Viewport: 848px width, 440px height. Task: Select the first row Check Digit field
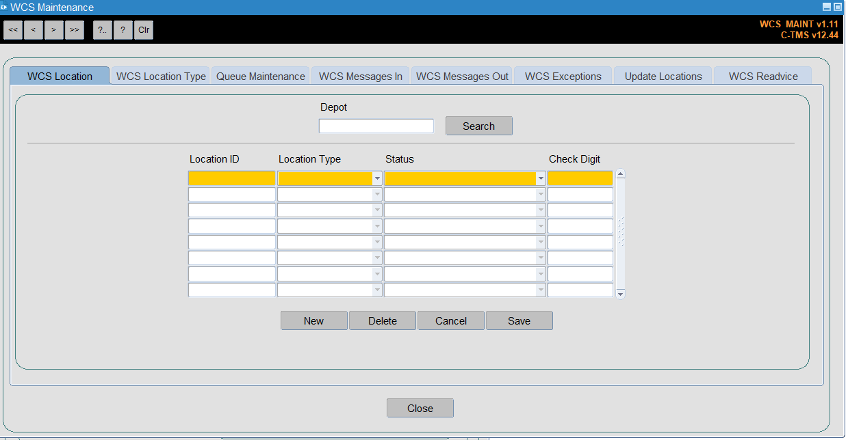coord(580,179)
